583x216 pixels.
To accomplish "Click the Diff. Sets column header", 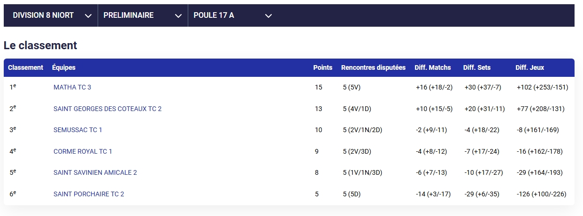I will tap(477, 67).
